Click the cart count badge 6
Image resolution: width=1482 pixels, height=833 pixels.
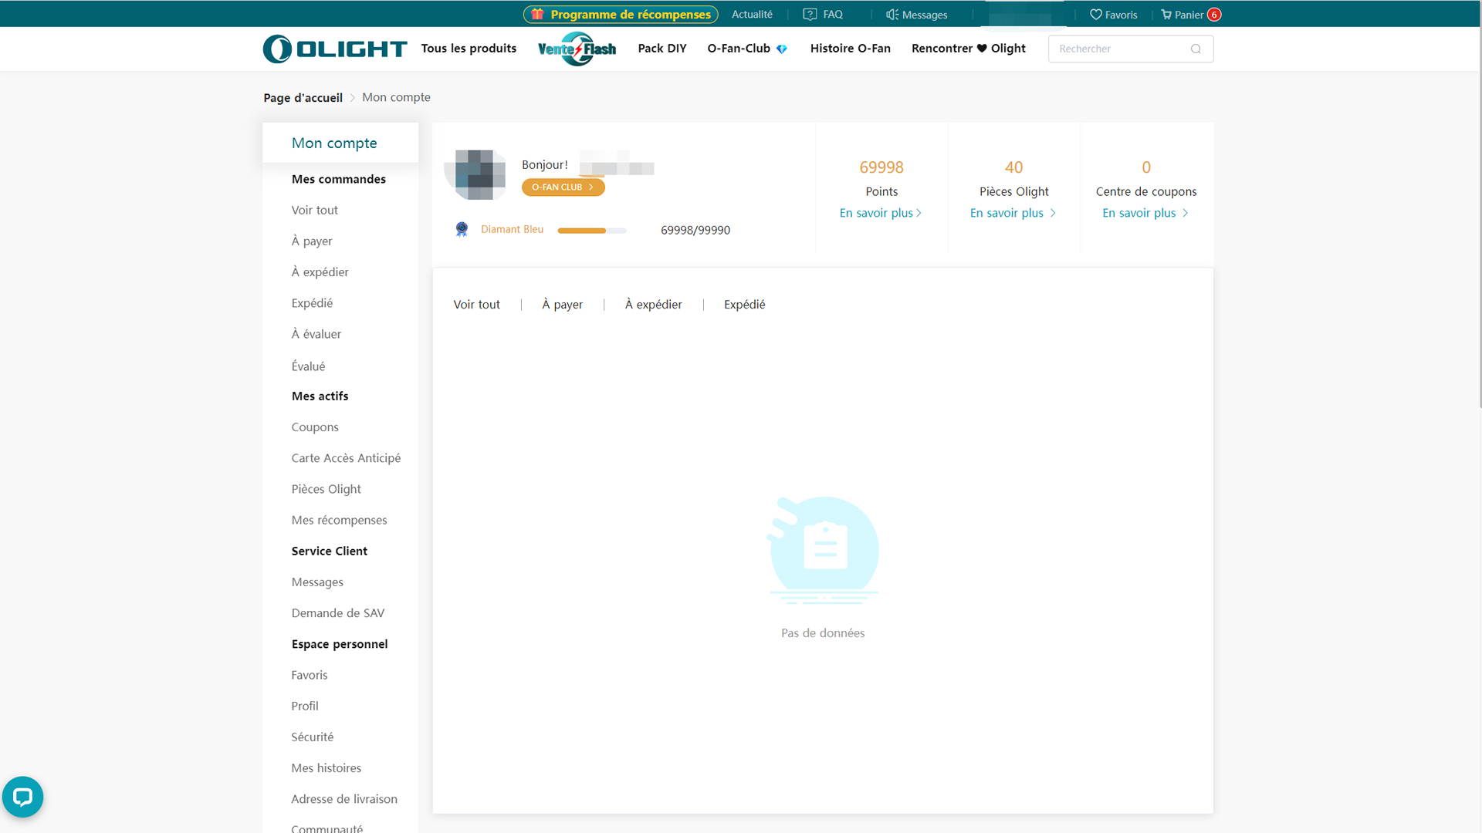1214,15
